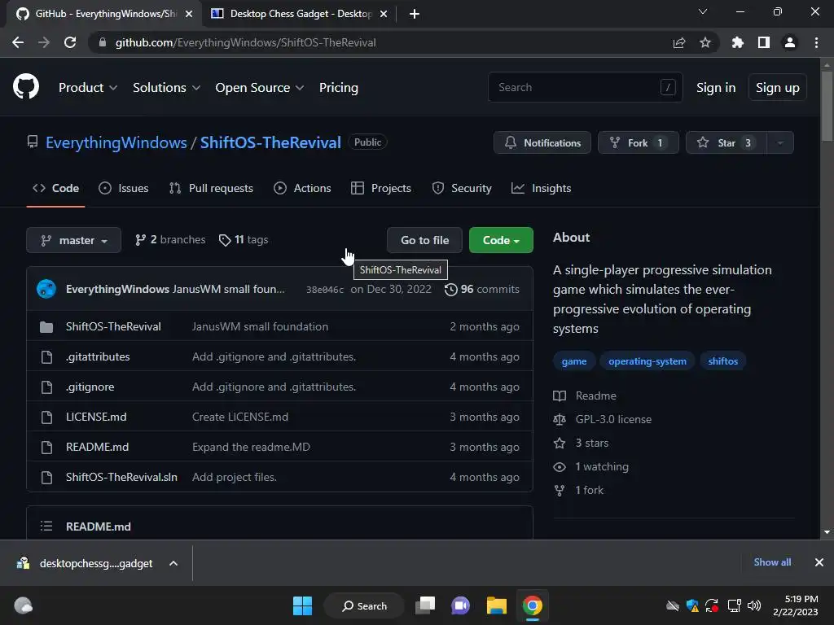This screenshot has height=625, width=834.
Task: View the 11 tags link
Action: tap(244, 240)
